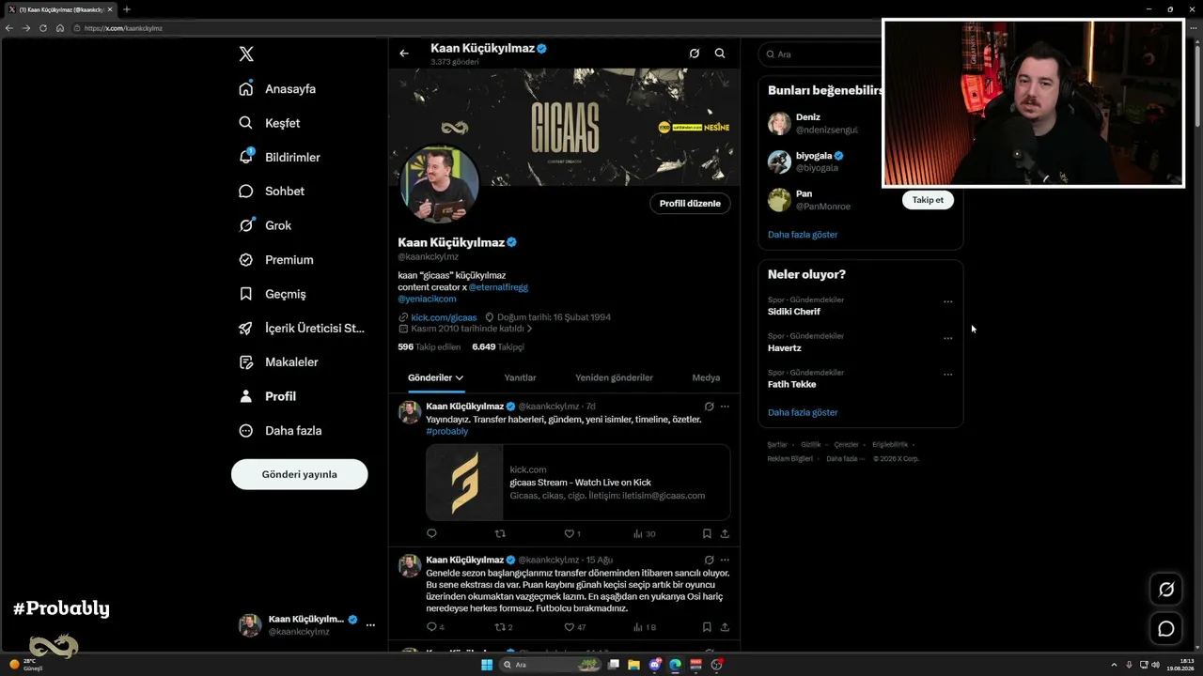Open gicaas Stream Kick link card

[578, 483]
